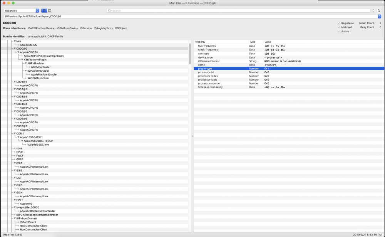Select the X86PlatformShim entry
Screen dimensions: 385x237
pyautogui.click(x=38, y=78)
